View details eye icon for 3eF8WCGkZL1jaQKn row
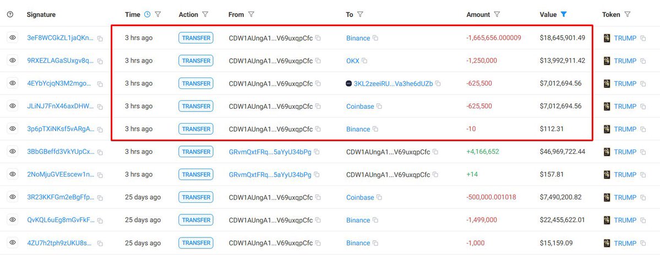Viewport: 660px width, 255px height. pos(13,38)
